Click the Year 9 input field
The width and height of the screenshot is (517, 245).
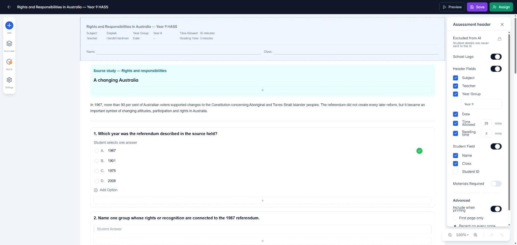pos(481,104)
